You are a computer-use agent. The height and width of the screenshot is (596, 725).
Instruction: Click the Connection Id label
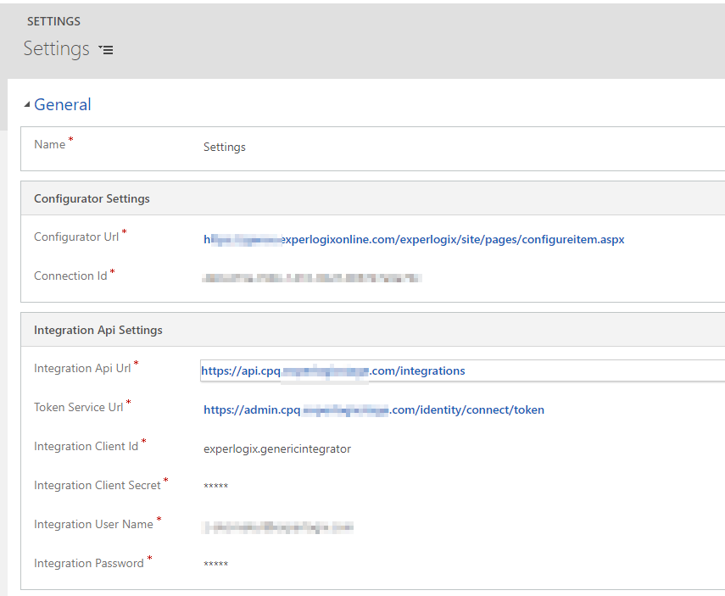(70, 276)
